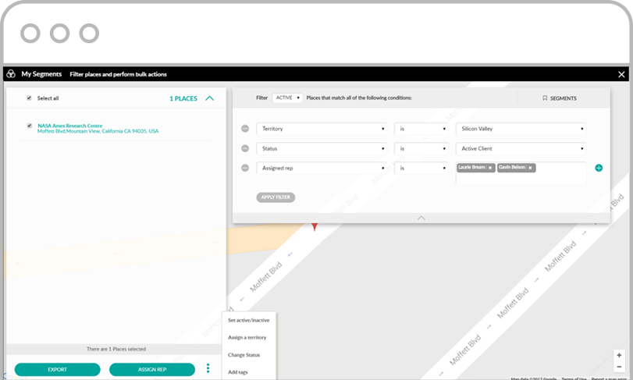Open the Territory field dropdown
The height and width of the screenshot is (380, 633).
(322, 129)
